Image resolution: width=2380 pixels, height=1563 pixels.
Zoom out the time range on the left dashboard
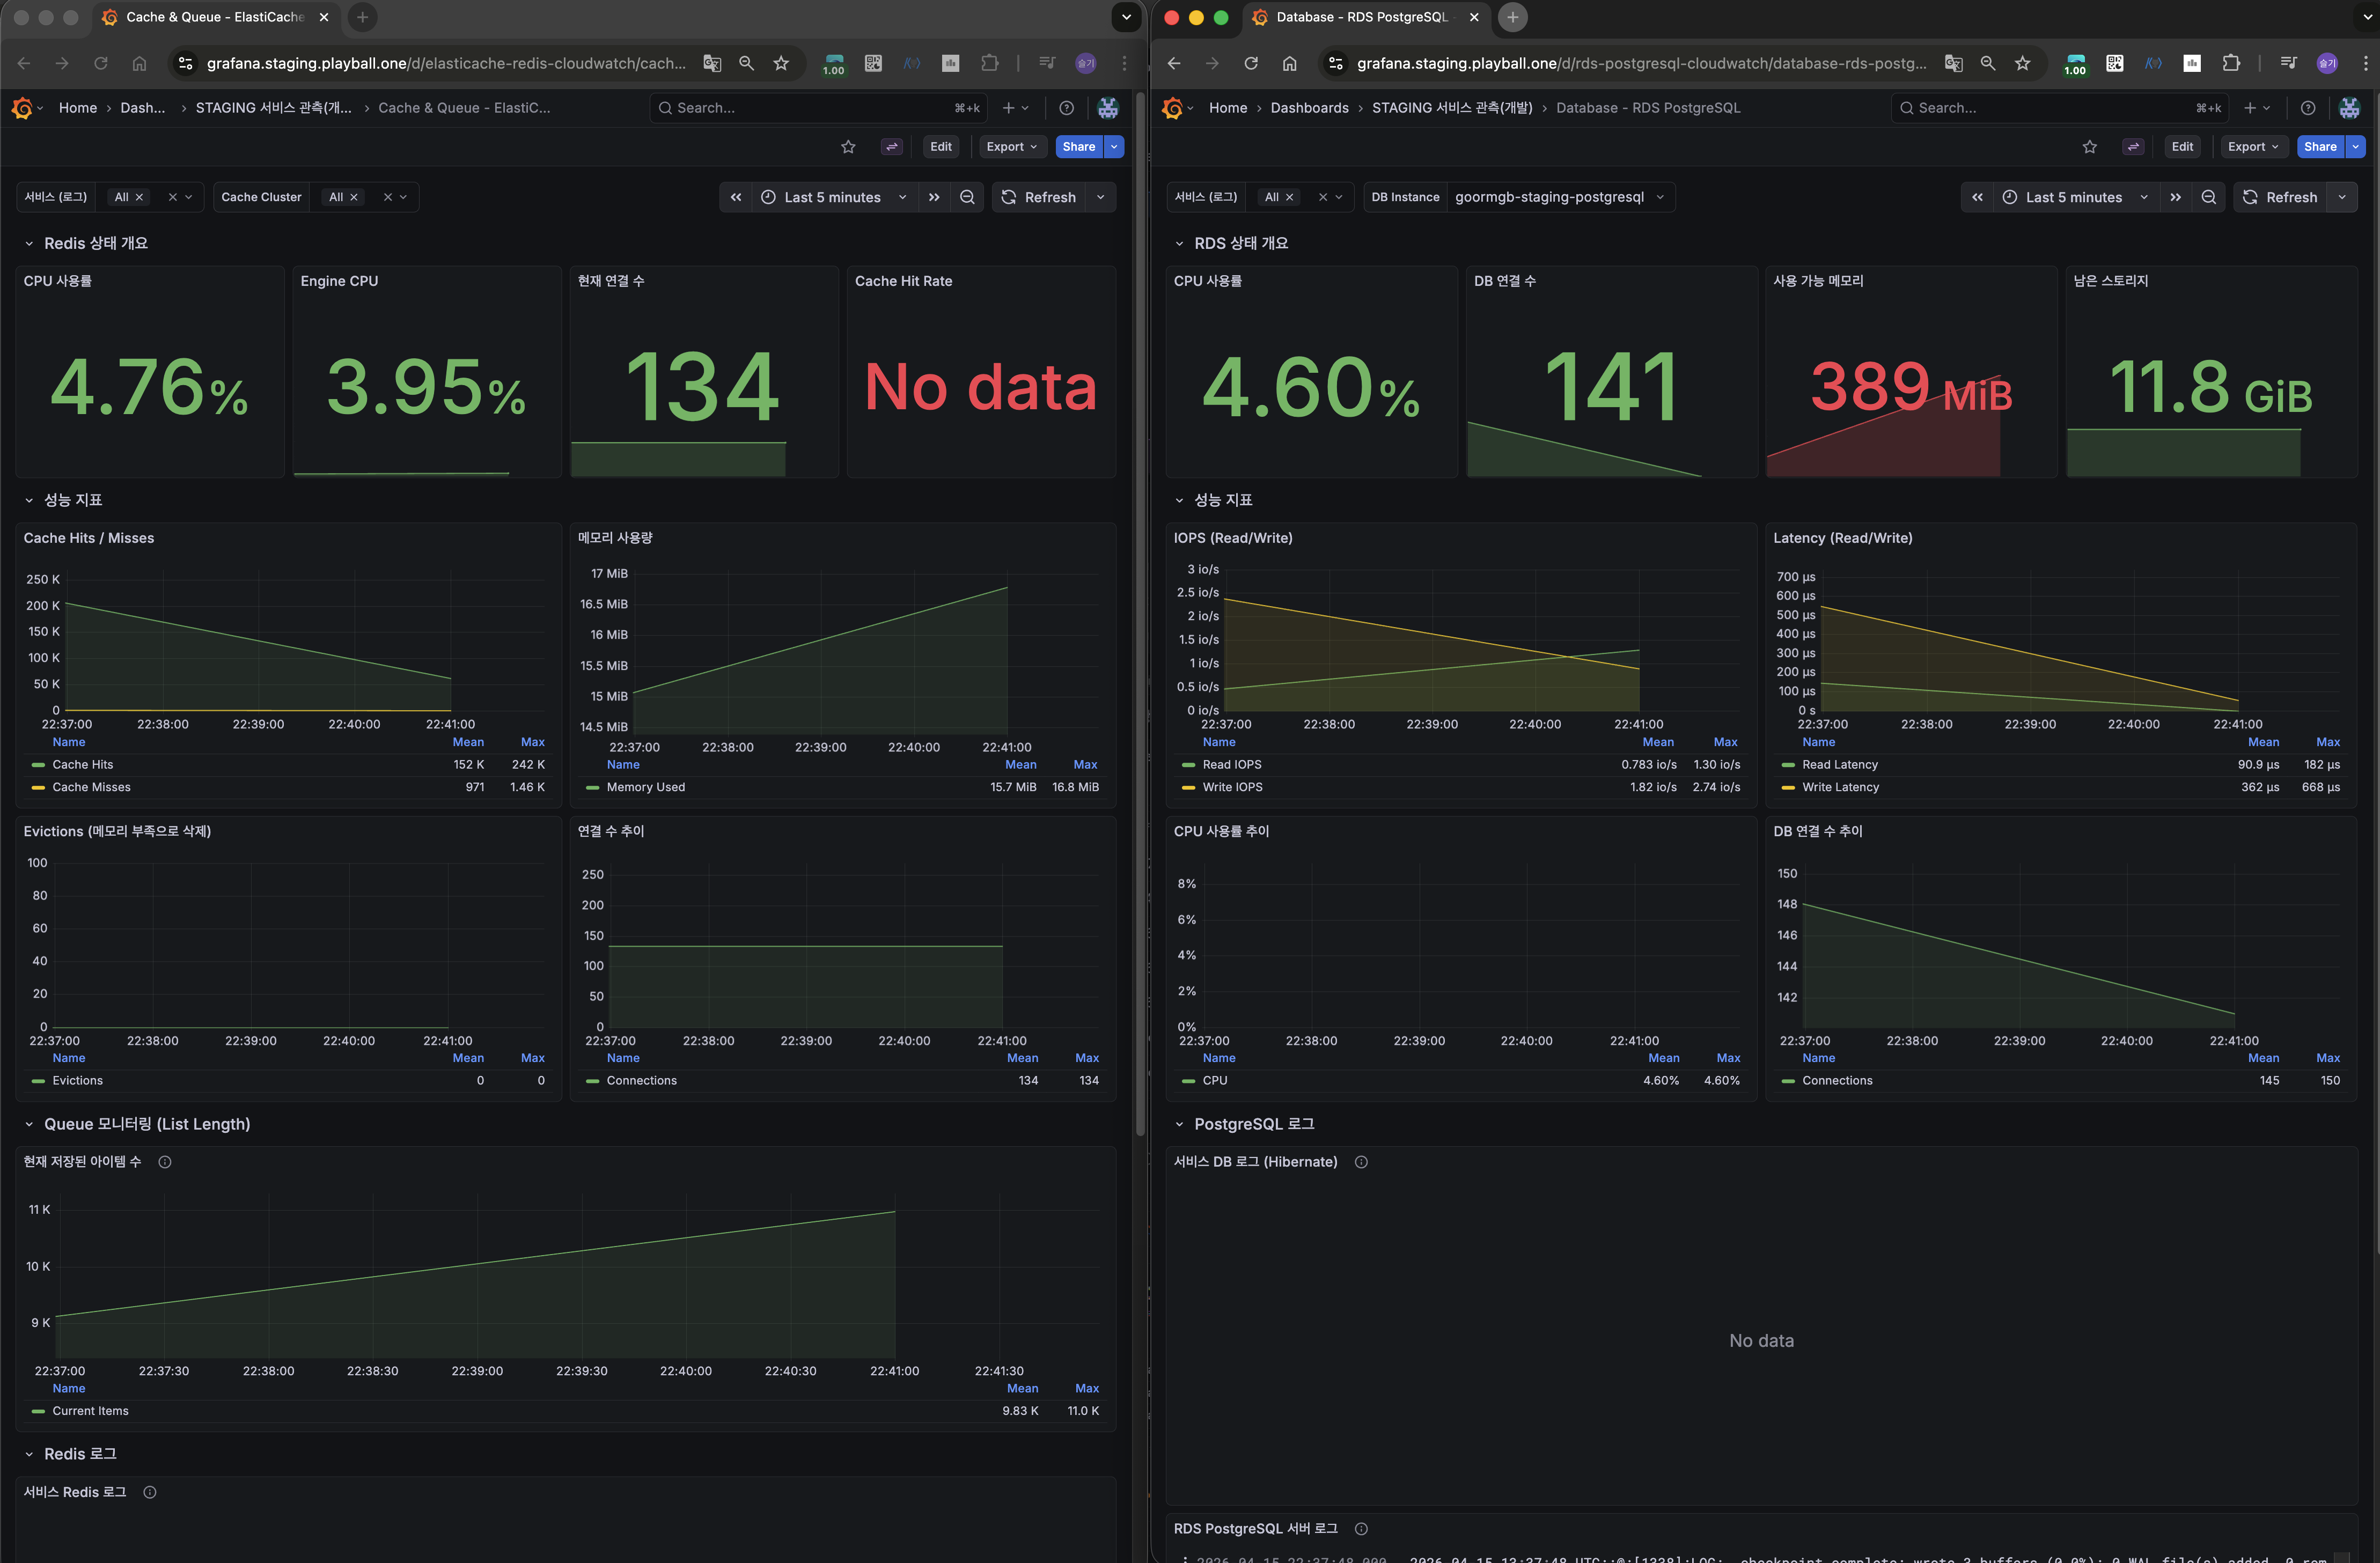point(967,197)
